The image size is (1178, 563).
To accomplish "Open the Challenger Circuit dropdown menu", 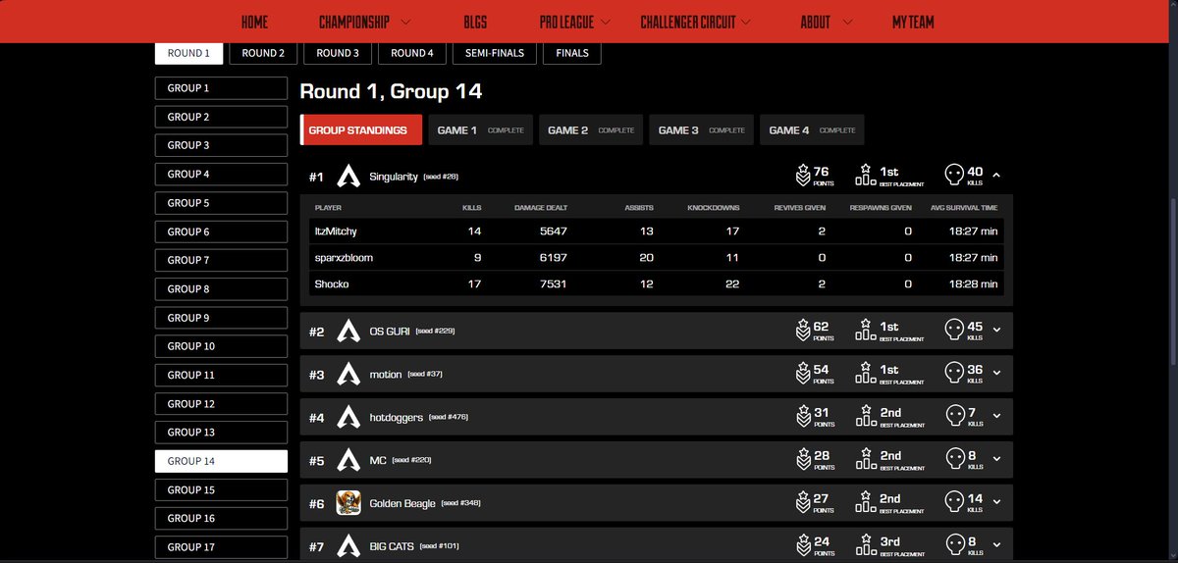I will [696, 22].
